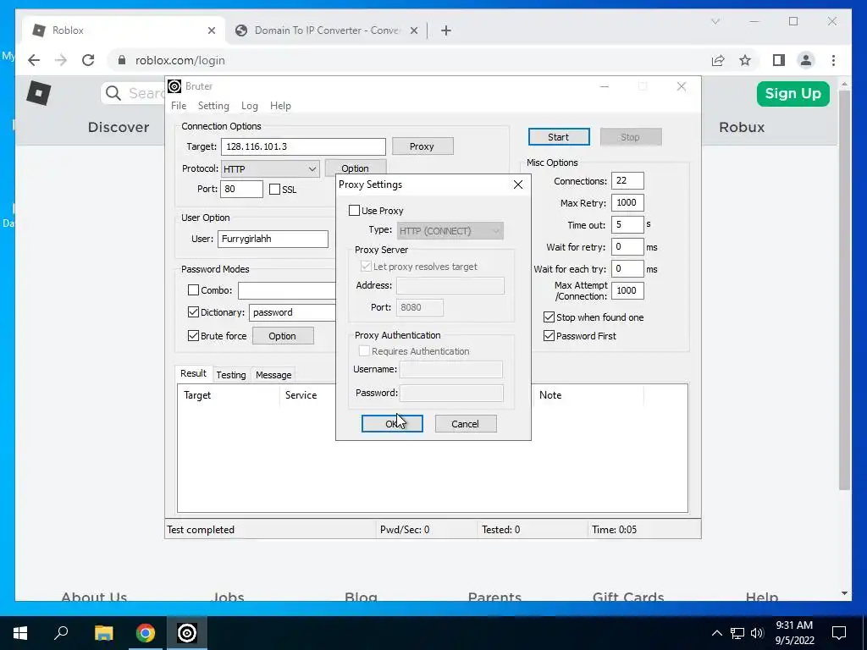Viewport: 867px width, 650px height.
Task: Enable the Use Proxy checkbox
Action: pos(355,211)
